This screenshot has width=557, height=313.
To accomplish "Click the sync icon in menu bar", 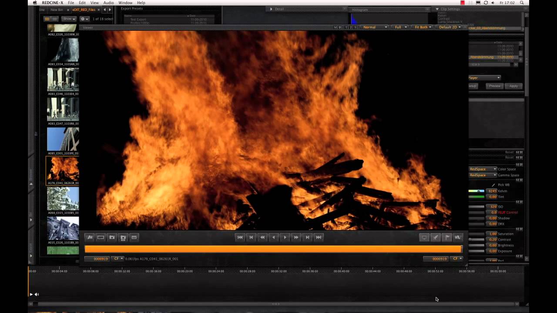I will pos(486,3).
